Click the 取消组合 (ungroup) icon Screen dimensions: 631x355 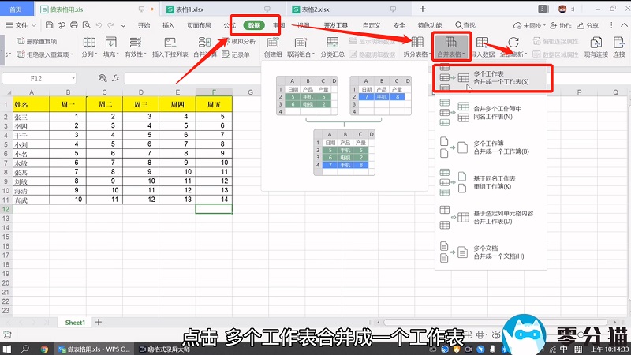[301, 44]
